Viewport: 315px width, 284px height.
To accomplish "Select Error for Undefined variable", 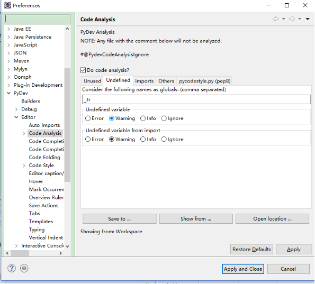I will click(x=88, y=118).
